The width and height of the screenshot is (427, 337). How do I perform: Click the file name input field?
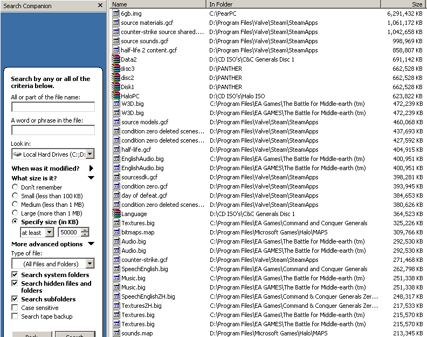click(53, 107)
